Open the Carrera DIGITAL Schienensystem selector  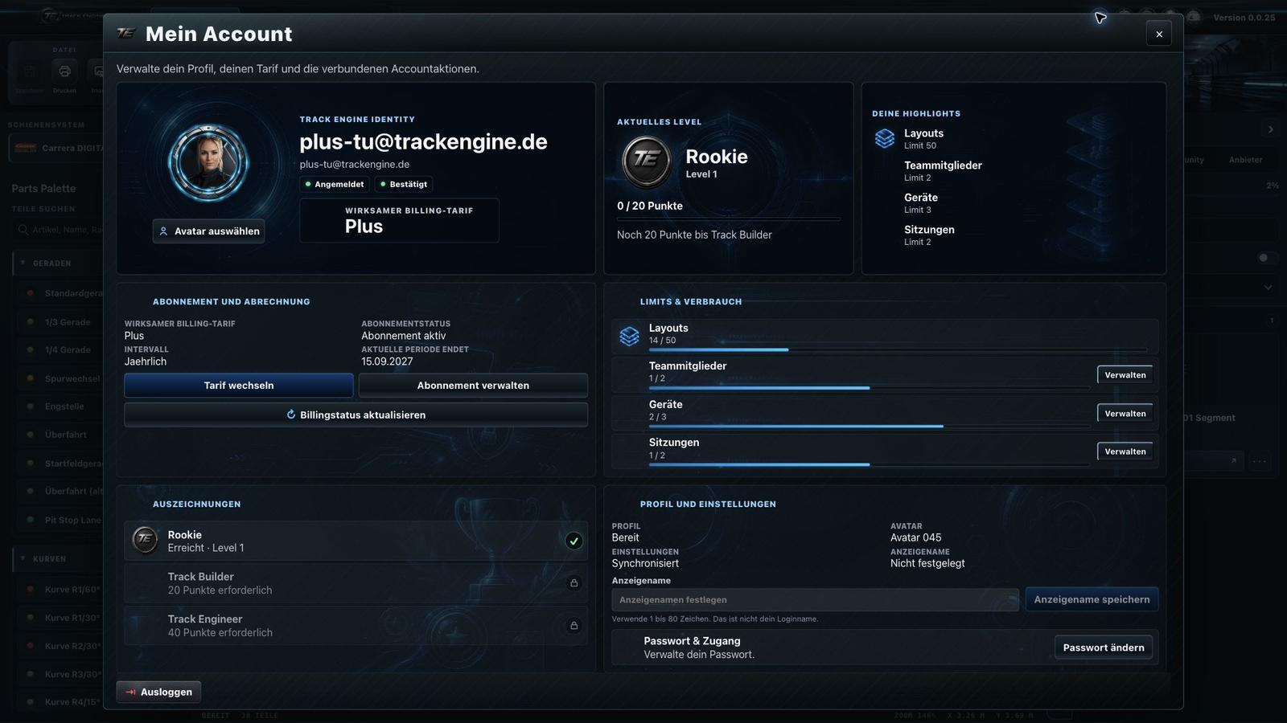[x=56, y=148]
